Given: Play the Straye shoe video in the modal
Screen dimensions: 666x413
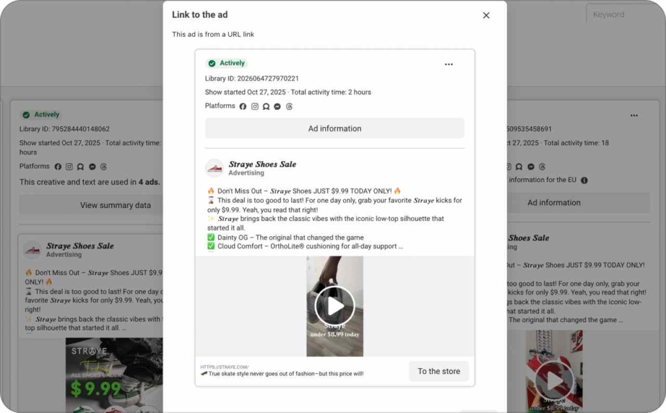Looking at the screenshot, I should coord(334,306).
